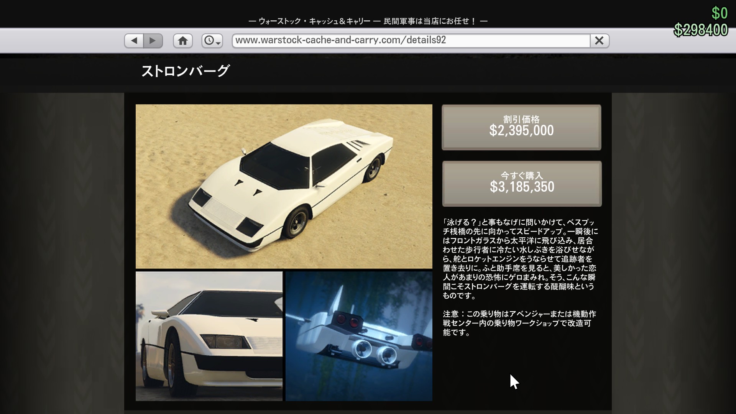The image size is (736, 414).
Task: Click the green $0 cash display
Action: (719, 13)
